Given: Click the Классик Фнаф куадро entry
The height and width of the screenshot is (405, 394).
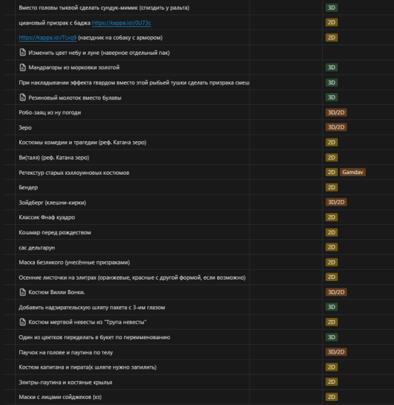Looking at the screenshot, I should [x=47, y=217].
